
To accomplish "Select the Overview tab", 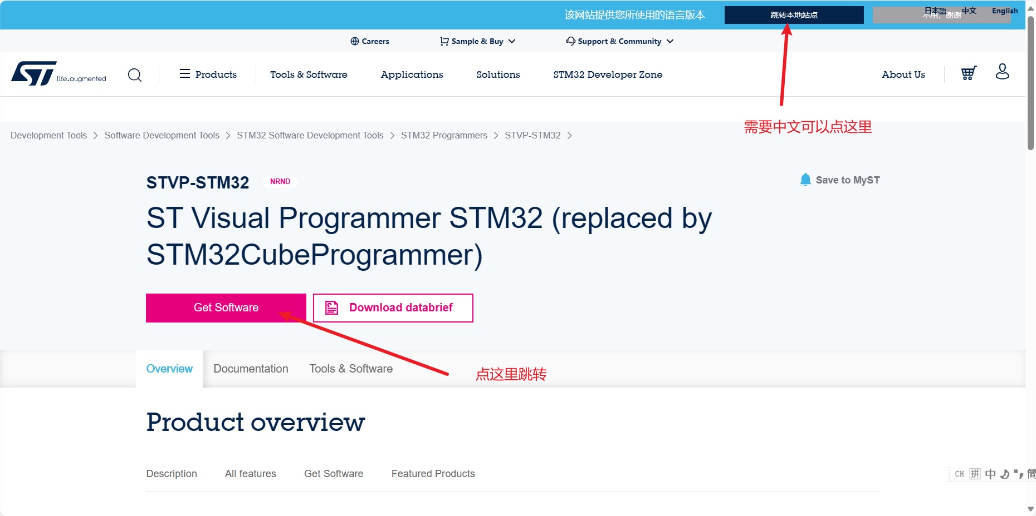I will (169, 369).
